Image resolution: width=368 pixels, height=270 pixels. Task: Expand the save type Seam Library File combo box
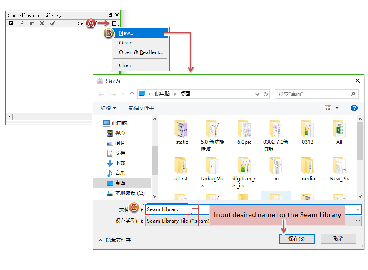[253, 221]
